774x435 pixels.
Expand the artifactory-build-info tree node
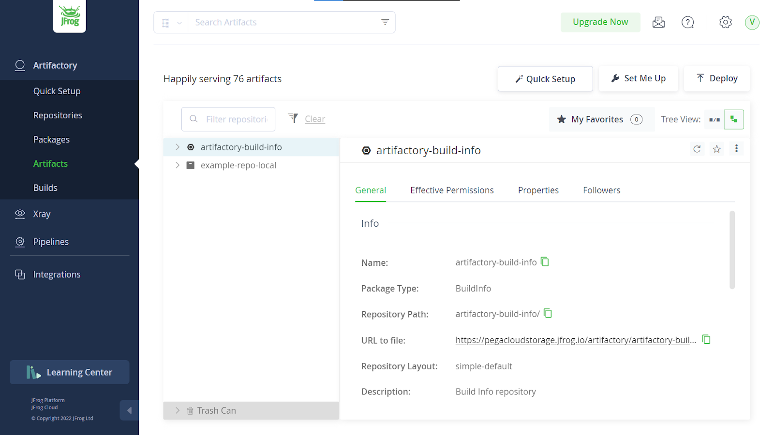point(178,147)
